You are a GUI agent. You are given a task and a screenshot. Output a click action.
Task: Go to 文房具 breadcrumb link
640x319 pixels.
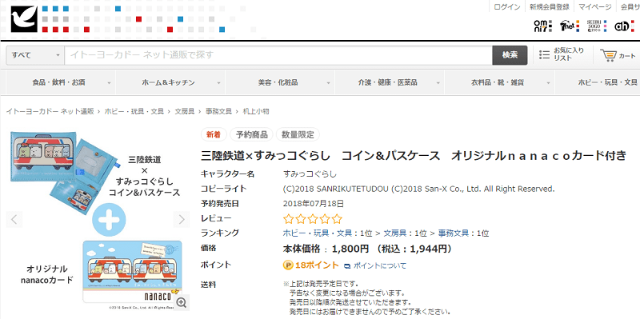click(x=185, y=111)
